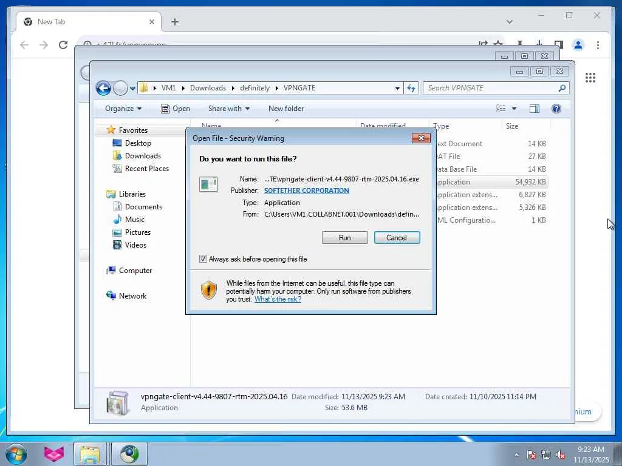Click the Size column header
622x466 pixels.
point(525,126)
